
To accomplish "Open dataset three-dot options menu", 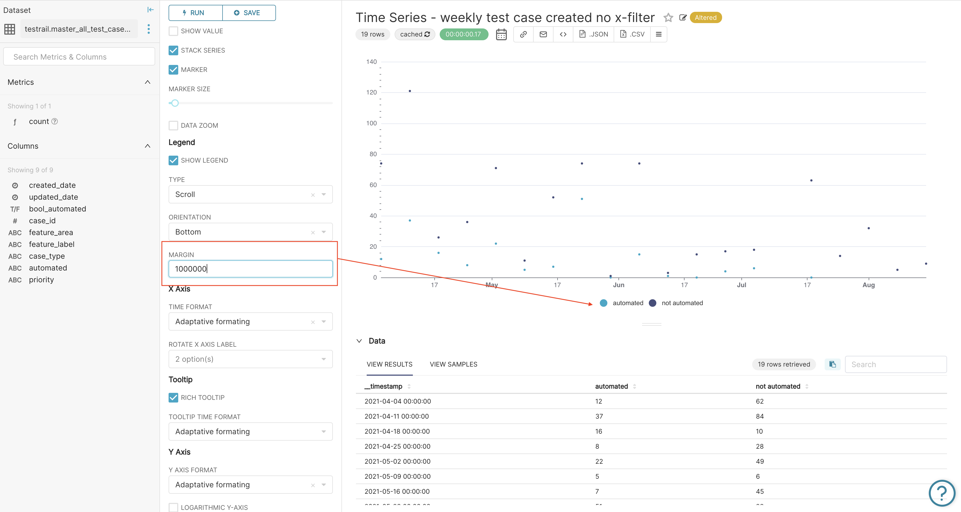I will (x=148, y=29).
